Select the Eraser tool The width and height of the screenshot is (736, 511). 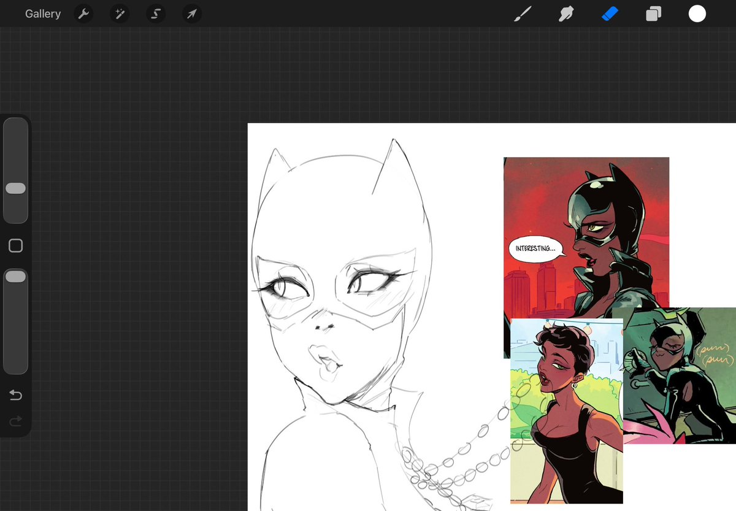(610, 14)
